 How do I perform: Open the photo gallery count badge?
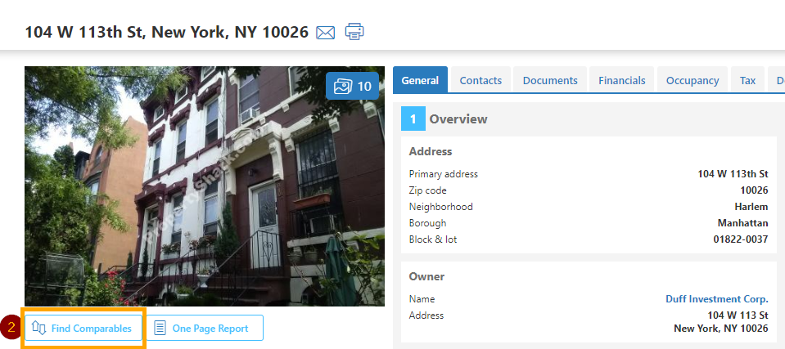[x=353, y=86]
